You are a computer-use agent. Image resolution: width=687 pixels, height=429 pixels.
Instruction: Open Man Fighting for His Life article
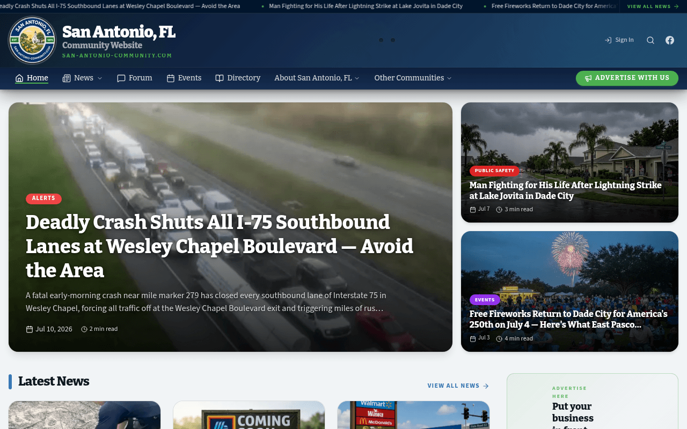point(565,190)
